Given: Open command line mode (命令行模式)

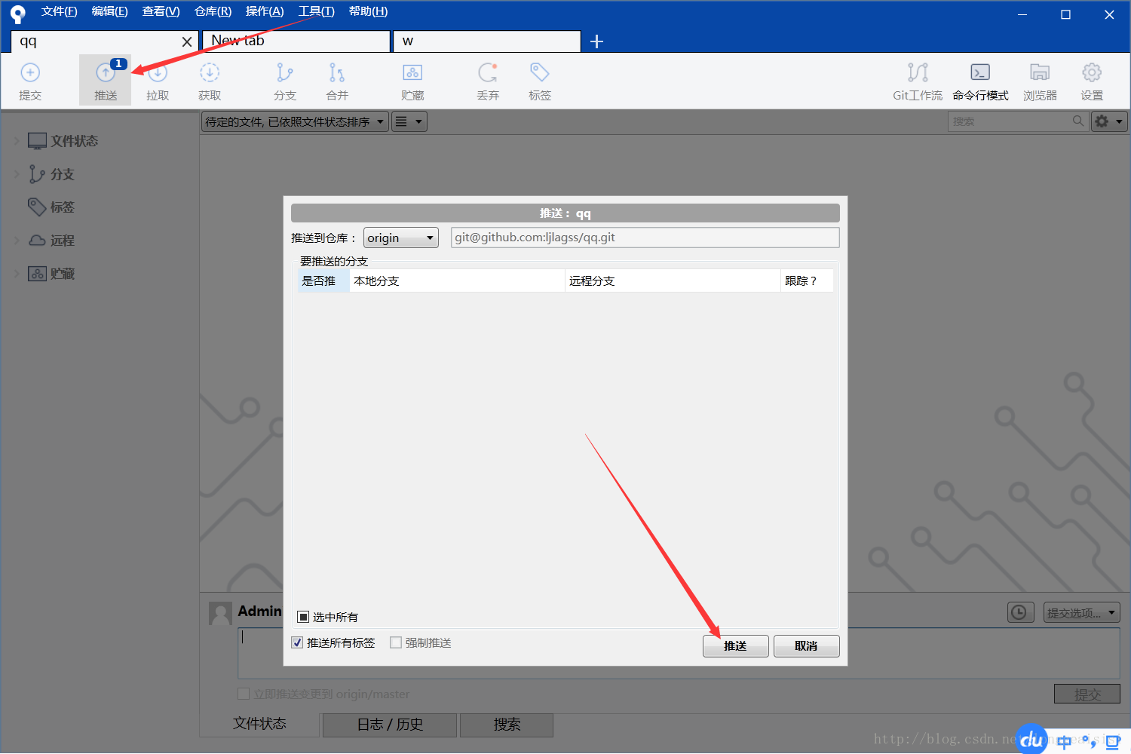Looking at the screenshot, I should pos(980,81).
